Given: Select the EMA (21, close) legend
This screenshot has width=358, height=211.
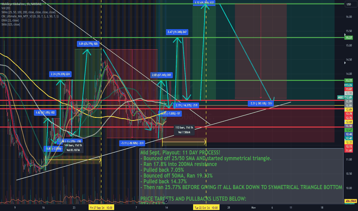Looking at the screenshot, I should click(x=10, y=21).
